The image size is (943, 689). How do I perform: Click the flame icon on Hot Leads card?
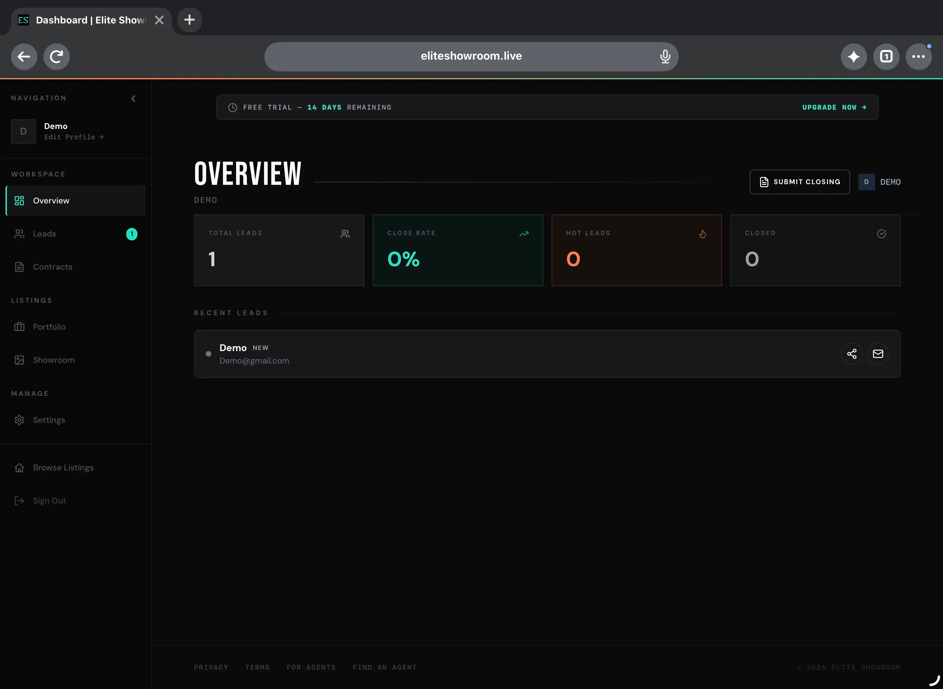[702, 234]
